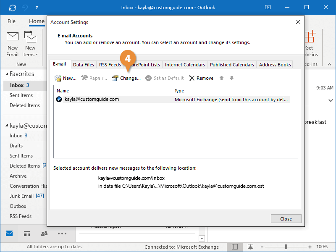Screen dimensions: 336x252
Task: Click the New Email envelope icon
Action: click(13, 37)
